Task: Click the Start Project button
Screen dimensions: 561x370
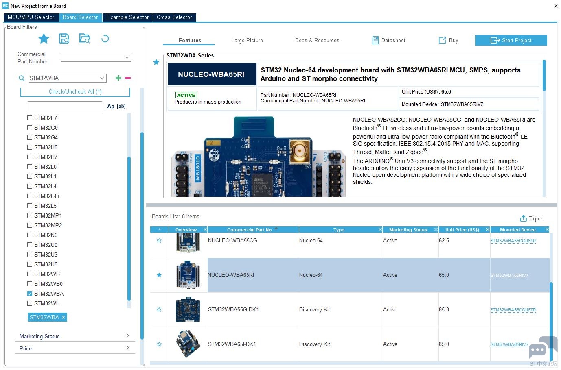Action: tap(511, 40)
